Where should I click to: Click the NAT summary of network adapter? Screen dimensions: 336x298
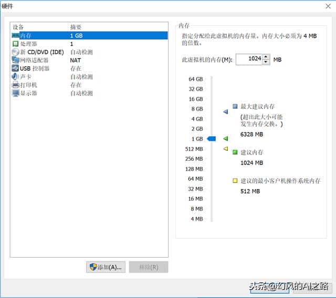(76, 60)
